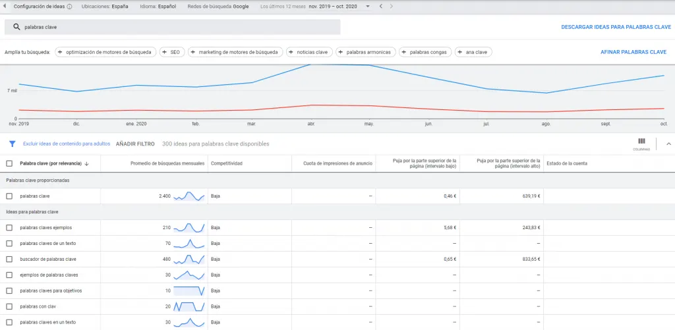Image resolution: width=675 pixels, height=330 pixels.
Task: Go to the next date period
Action: click(x=392, y=6)
